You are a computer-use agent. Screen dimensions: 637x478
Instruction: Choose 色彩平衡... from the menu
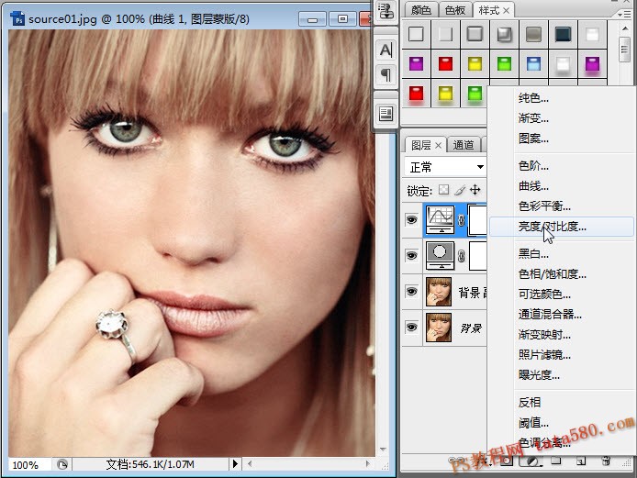[562, 206]
